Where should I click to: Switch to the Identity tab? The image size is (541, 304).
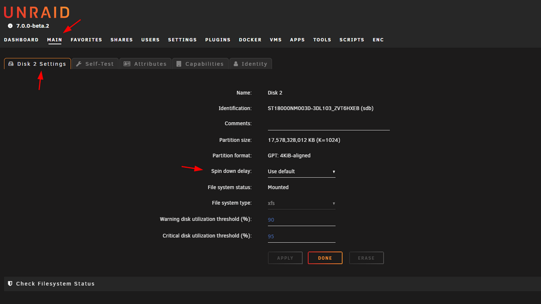click(251, 64)
